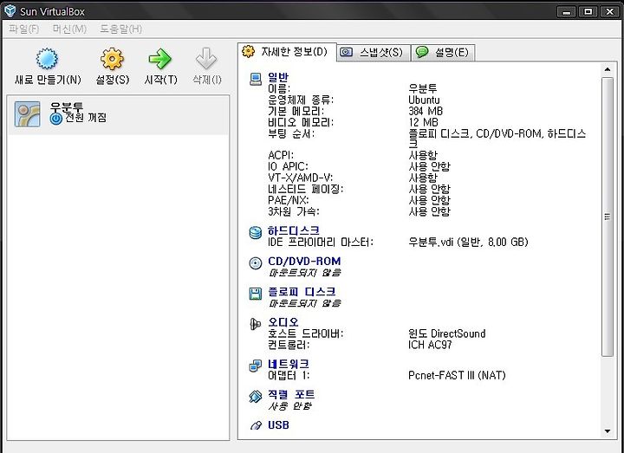Click the 일반 section computer icon

[256, 79]
